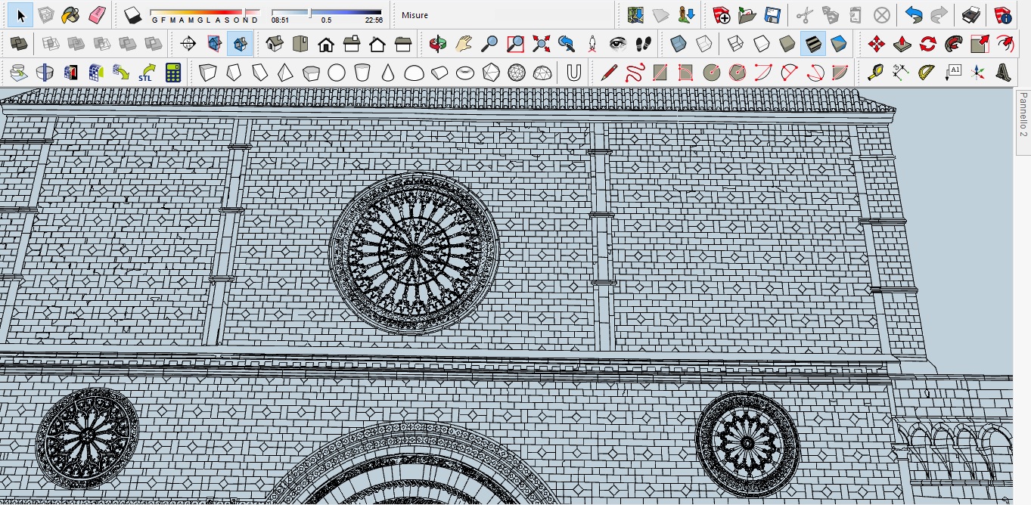Select the Scale tool
1031x505 pixels.
(x=980, y=44)
